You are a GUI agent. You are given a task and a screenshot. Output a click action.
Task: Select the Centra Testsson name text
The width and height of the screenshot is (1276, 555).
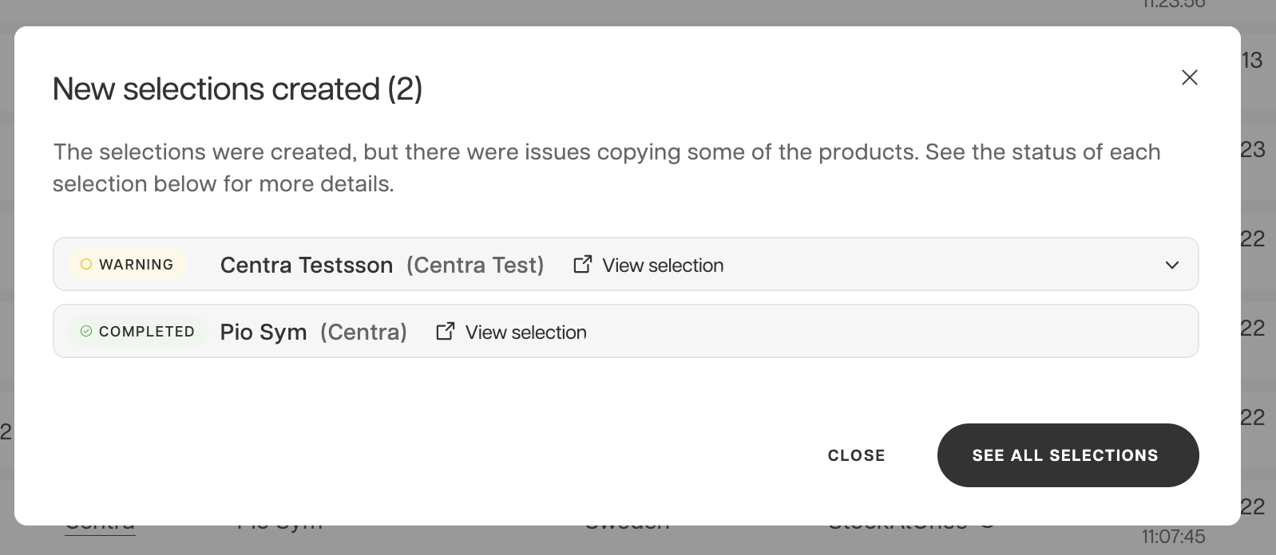[307, 265]
